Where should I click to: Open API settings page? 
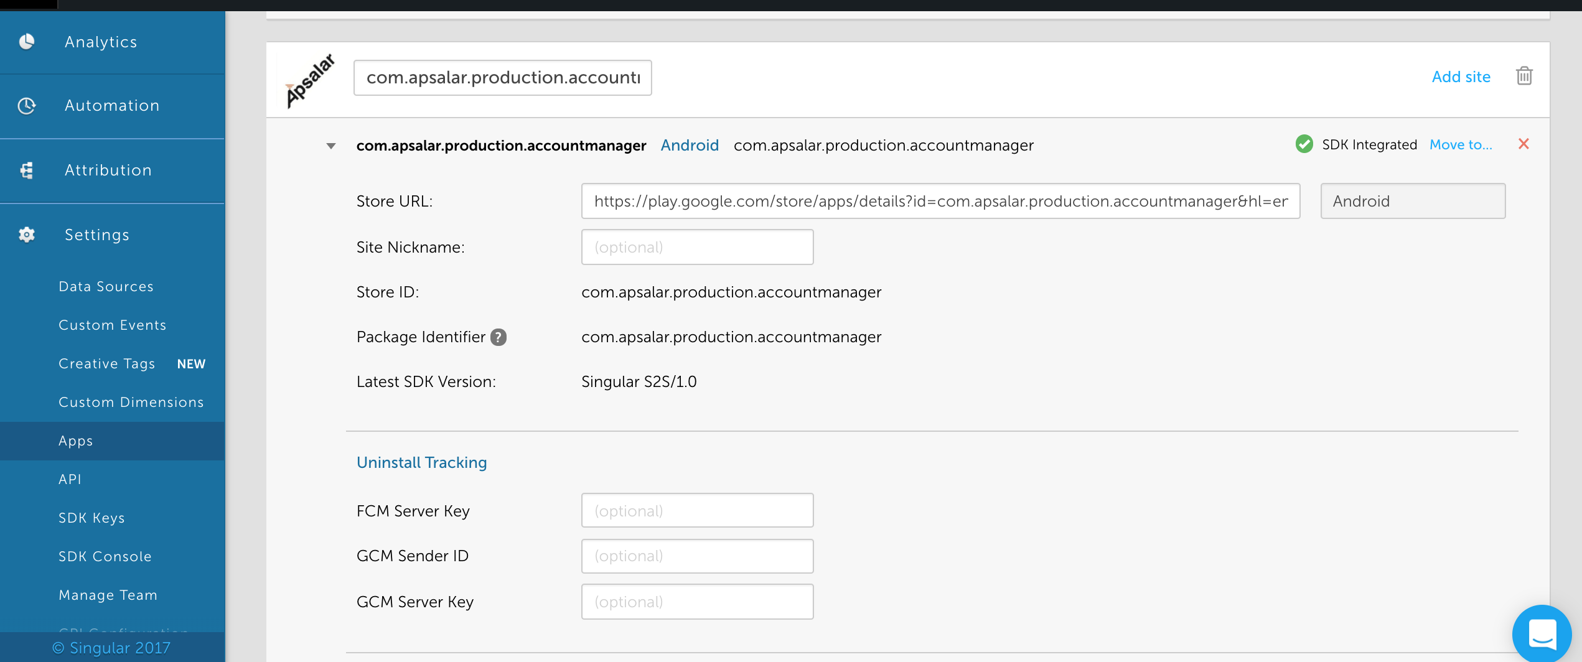[x=70, y=479]
